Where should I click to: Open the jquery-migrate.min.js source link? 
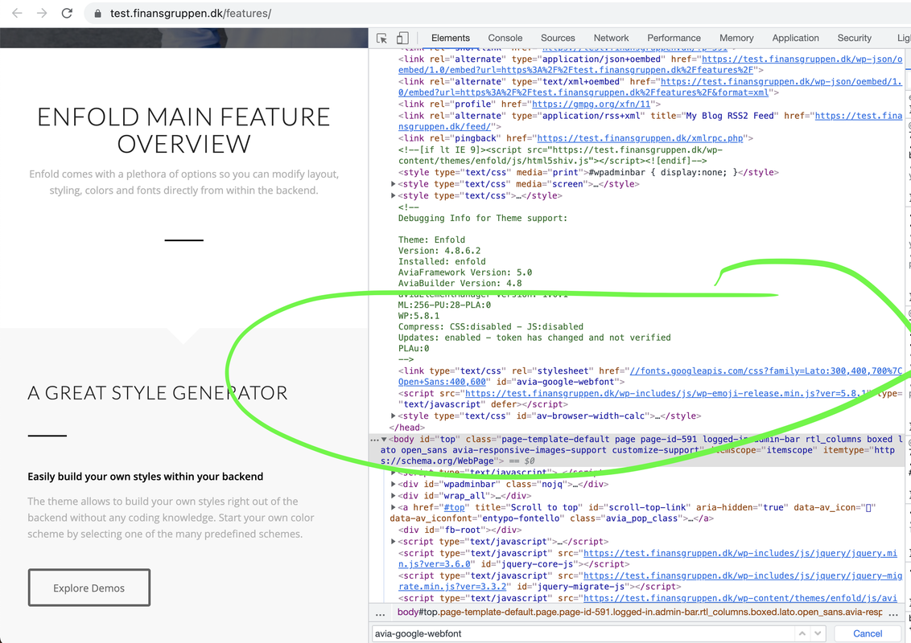(650, 581)
